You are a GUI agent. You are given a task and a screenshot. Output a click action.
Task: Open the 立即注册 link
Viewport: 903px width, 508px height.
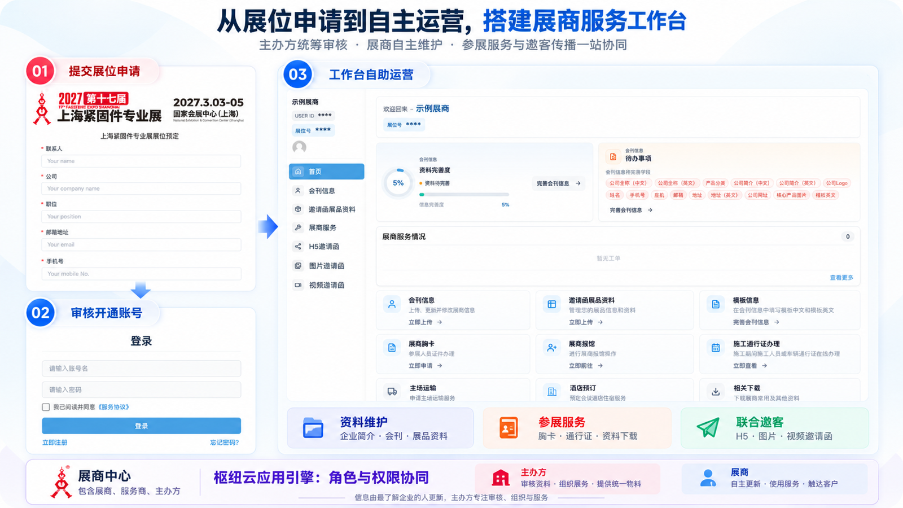click(x=55, y=443)
